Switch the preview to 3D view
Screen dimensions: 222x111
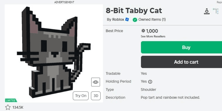pos(96,96)
